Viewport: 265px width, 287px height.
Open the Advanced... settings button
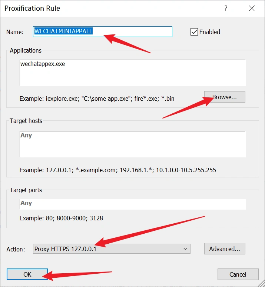point(225,249)
